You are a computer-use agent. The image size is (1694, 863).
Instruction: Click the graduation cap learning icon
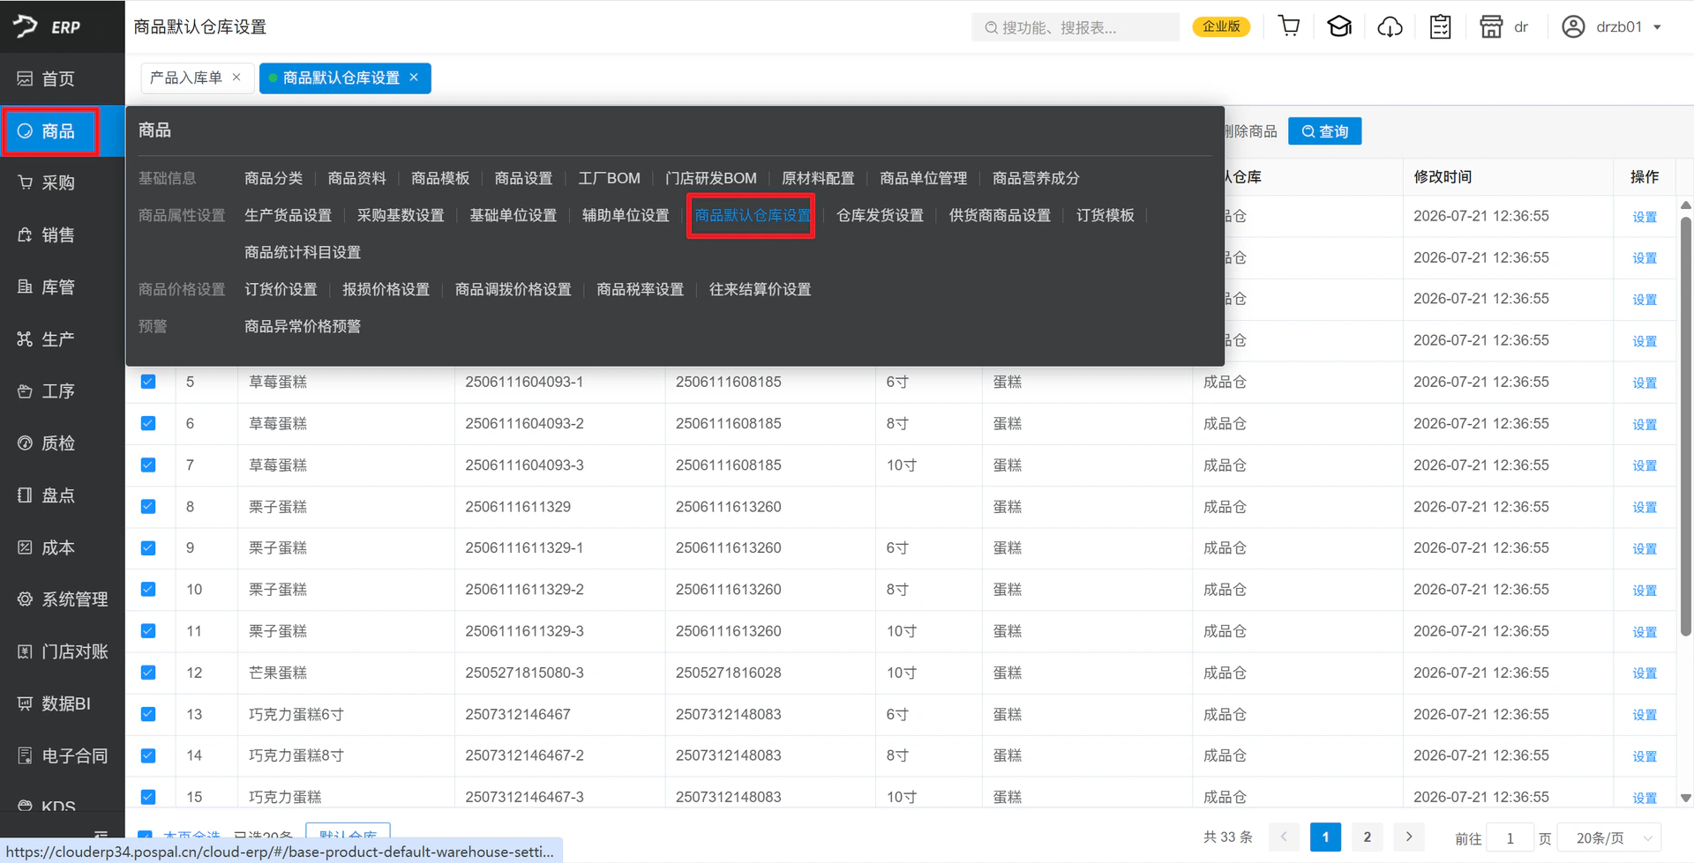(x=1339, y=26)
